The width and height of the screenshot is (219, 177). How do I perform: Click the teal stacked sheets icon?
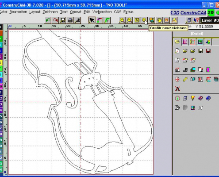click(x=216, y=79)
